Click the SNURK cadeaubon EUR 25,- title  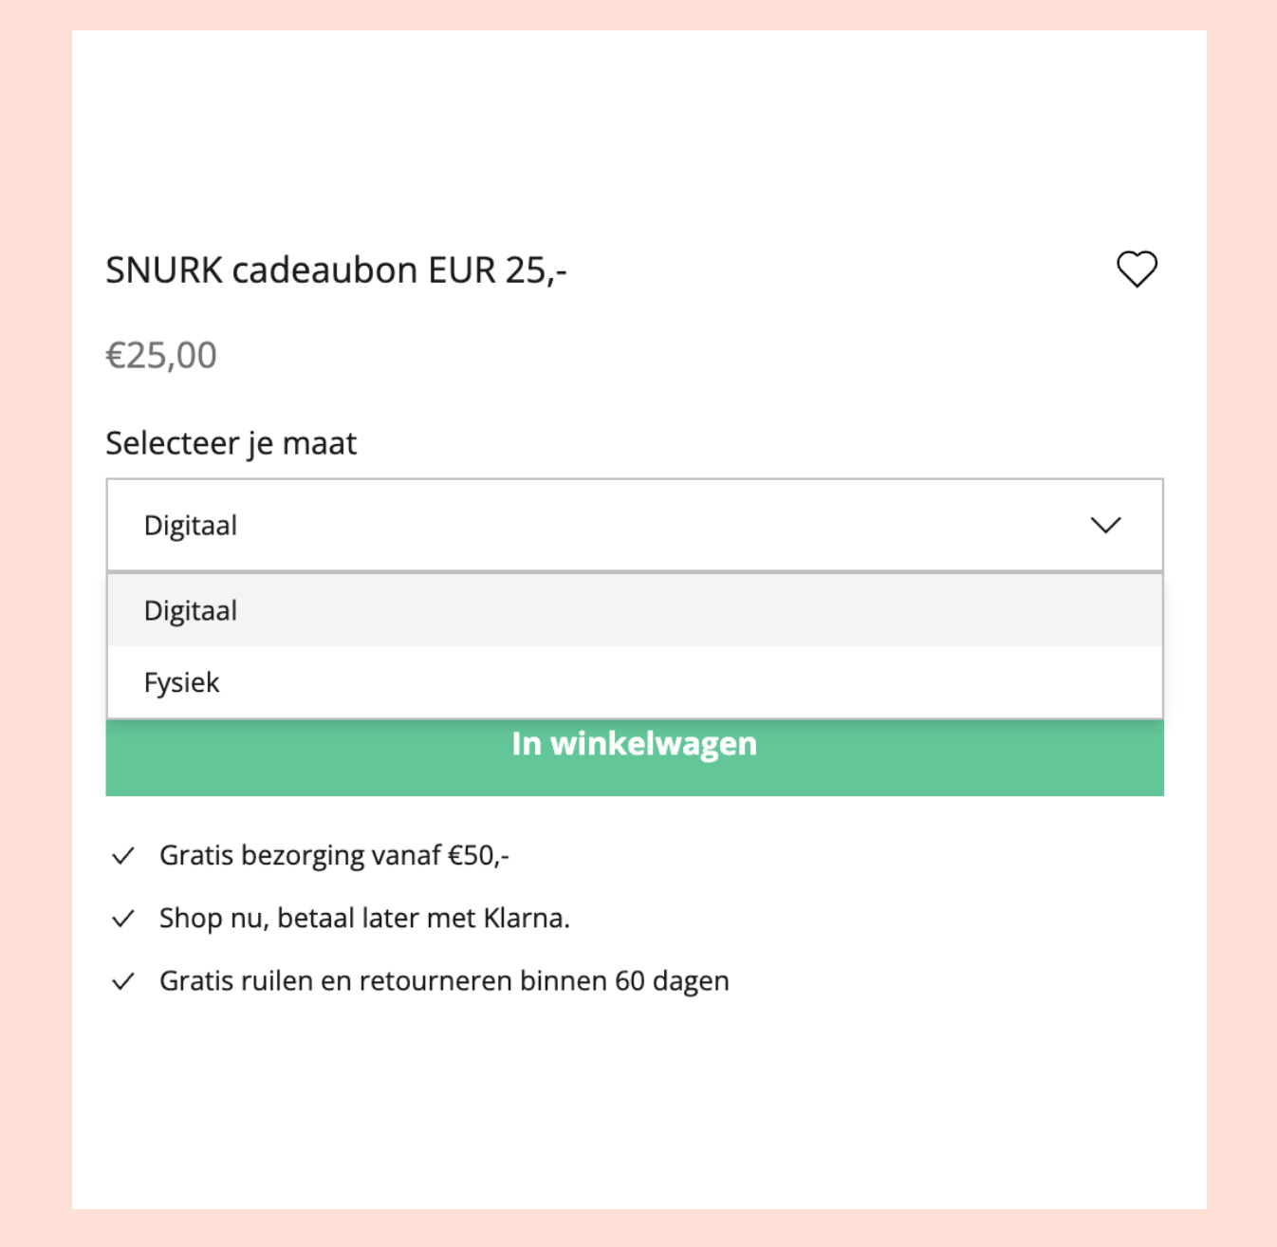pyautogui.click(x=336, y=270)
